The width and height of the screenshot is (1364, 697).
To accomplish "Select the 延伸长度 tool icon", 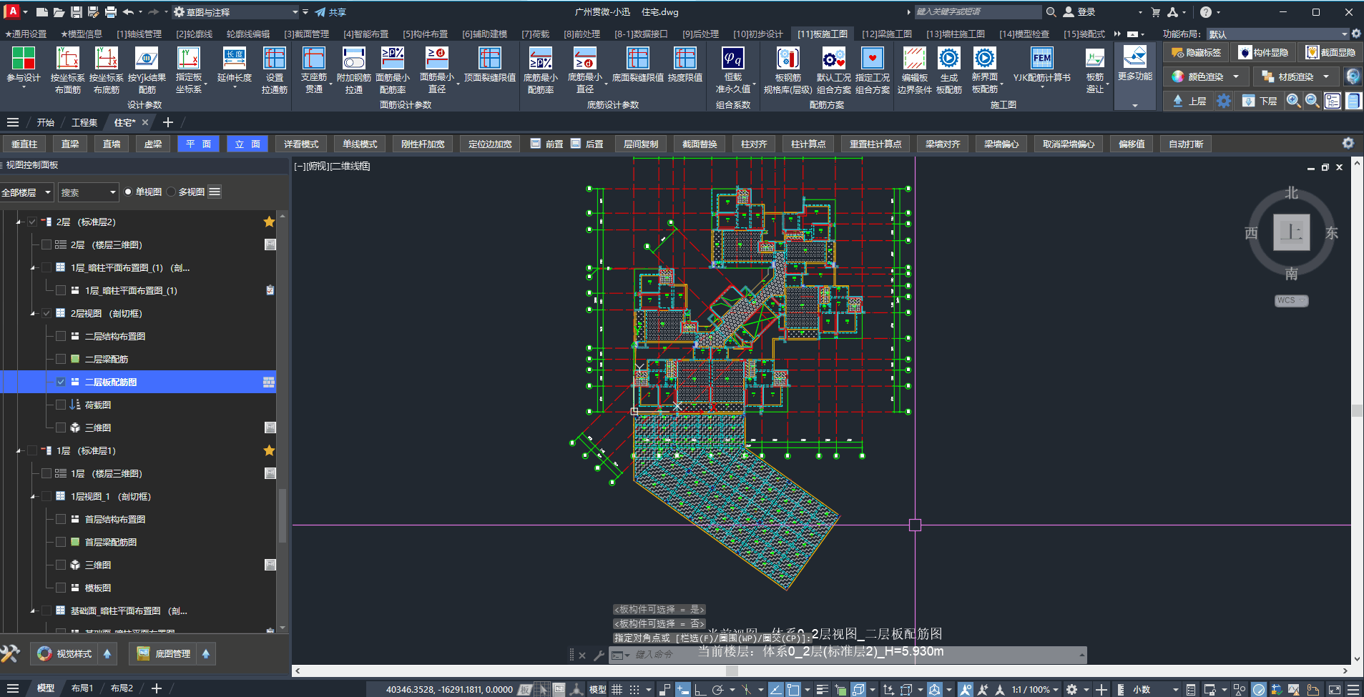I will point(234,59).
